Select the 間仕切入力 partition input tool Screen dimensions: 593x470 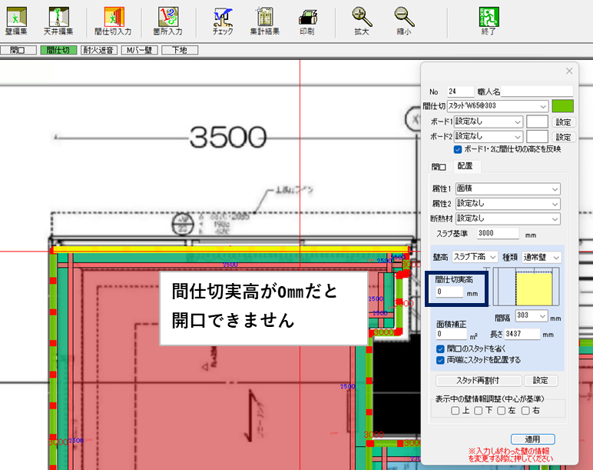(x=113, y=21)
